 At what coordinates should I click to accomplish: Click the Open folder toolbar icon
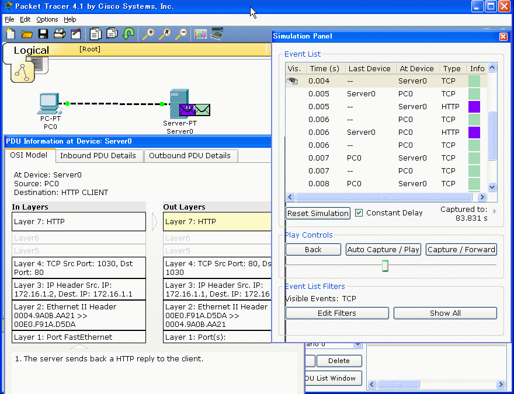[27, 34]
